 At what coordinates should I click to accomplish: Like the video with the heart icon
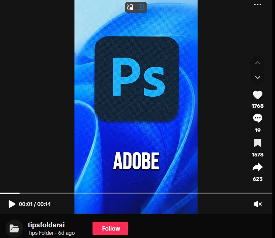tap(258, 95)
